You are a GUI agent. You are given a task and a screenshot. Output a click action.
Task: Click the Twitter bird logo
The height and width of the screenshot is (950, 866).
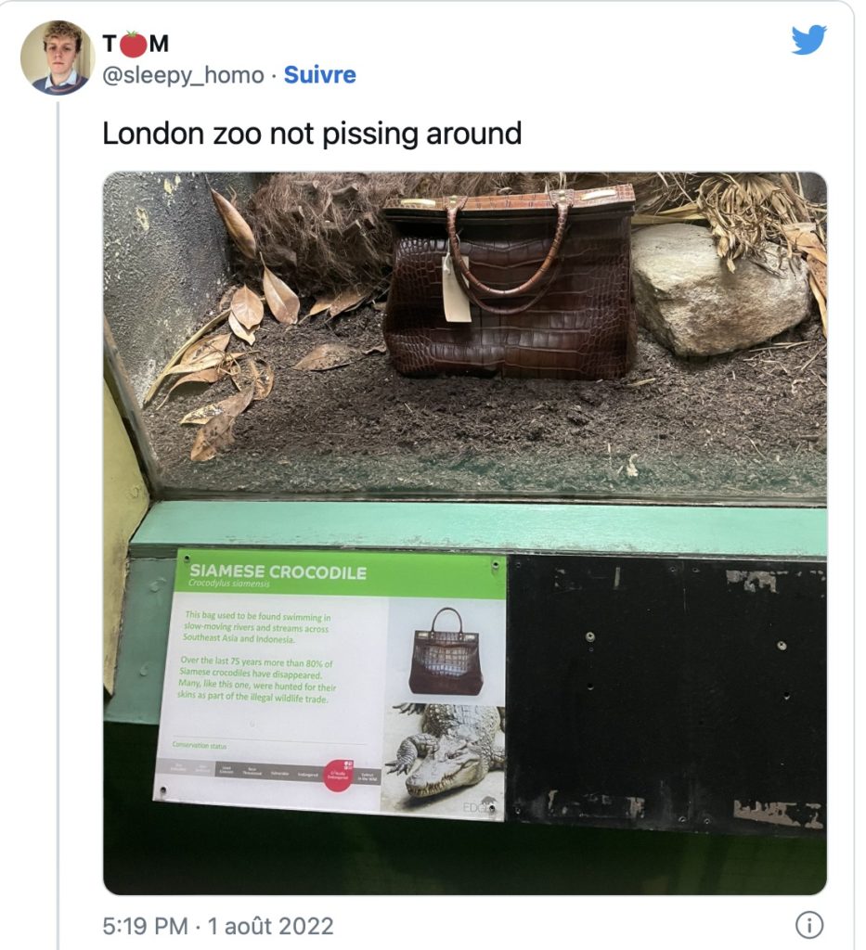coord(808,40)
